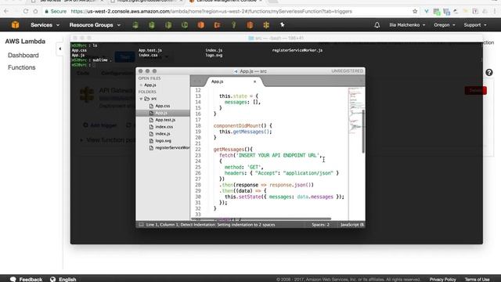This screenshot has width=501, height=282.
Task: Open the Ilia Malchenko account menu
Action: click(x=407, y=25)
